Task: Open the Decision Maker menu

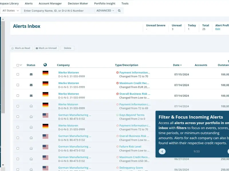Action: point(78,3)
